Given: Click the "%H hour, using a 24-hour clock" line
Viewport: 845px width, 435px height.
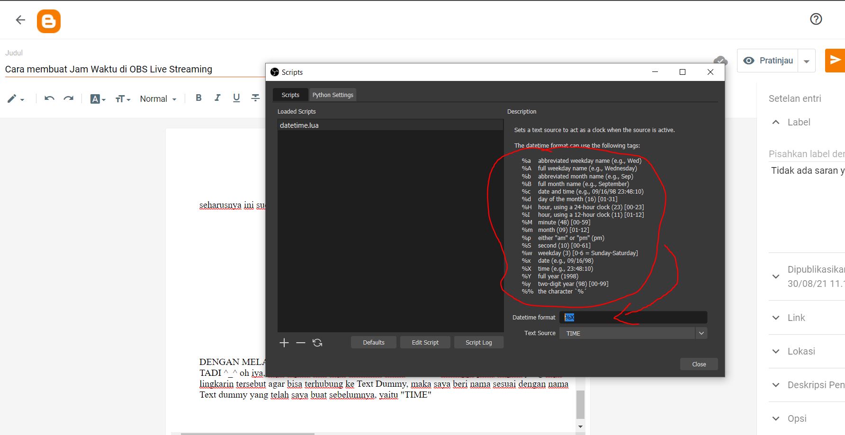Looking at the screenshot, I should click(x=583, y=207).
